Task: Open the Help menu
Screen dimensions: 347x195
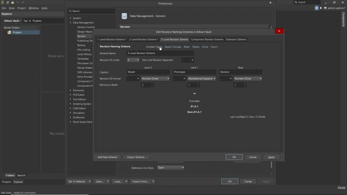Action: click(44, 8)
